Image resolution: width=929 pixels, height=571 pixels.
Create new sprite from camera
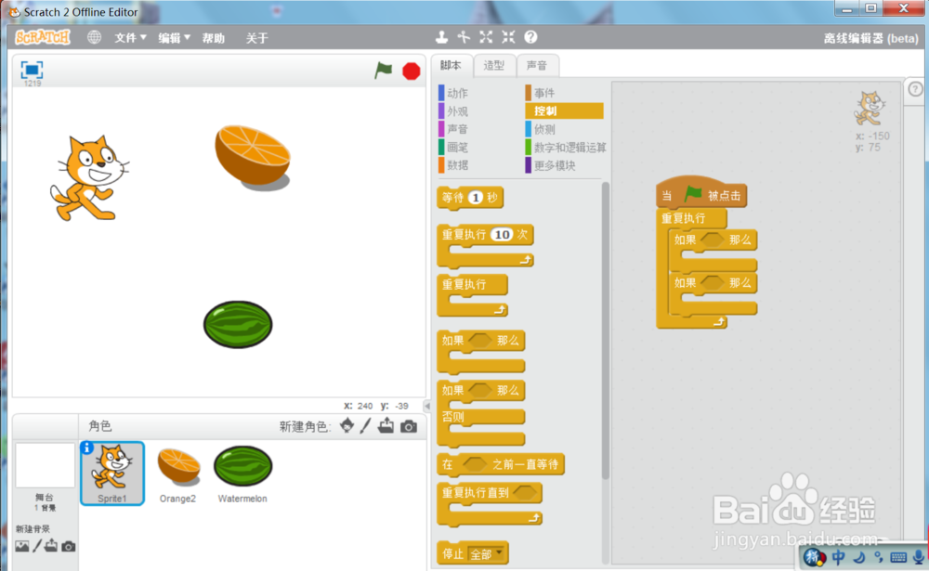click(x=408, y=426)
